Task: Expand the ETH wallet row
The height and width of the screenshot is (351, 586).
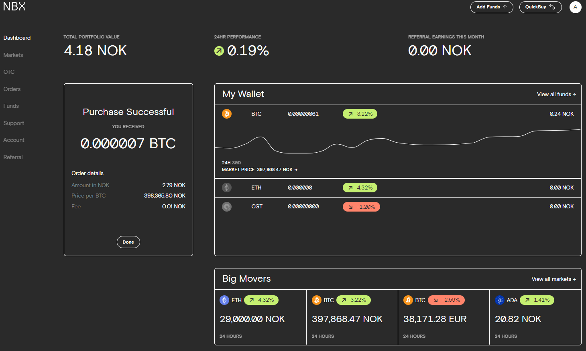Action: tap(397, 188)
